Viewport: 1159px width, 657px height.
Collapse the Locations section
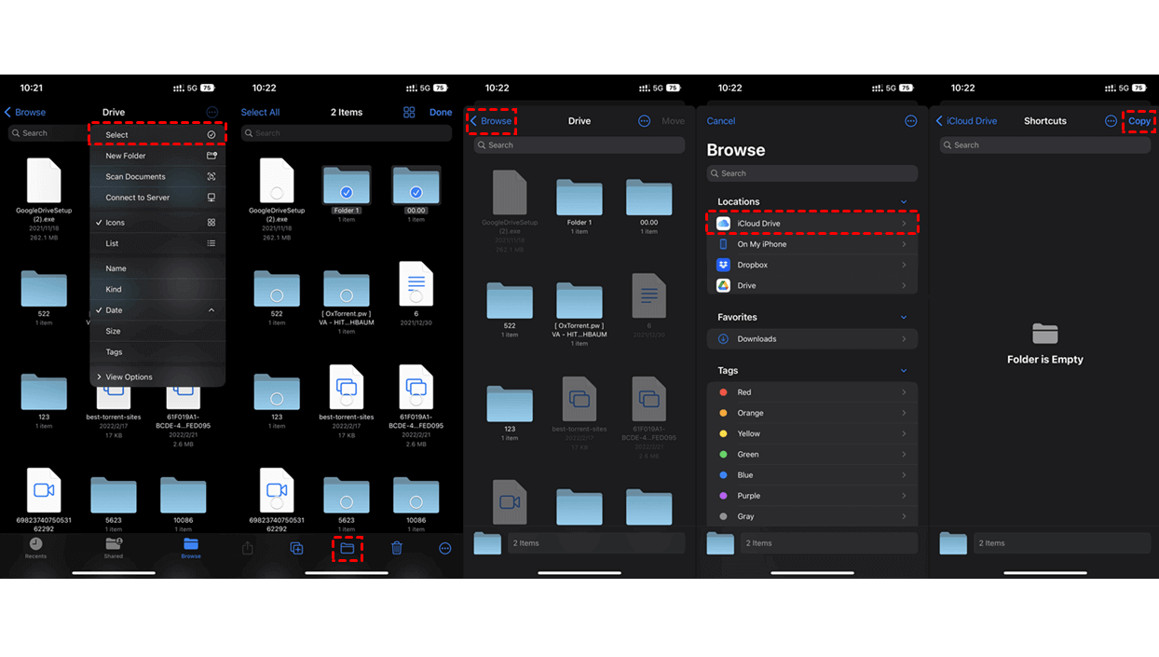(904, 202)
